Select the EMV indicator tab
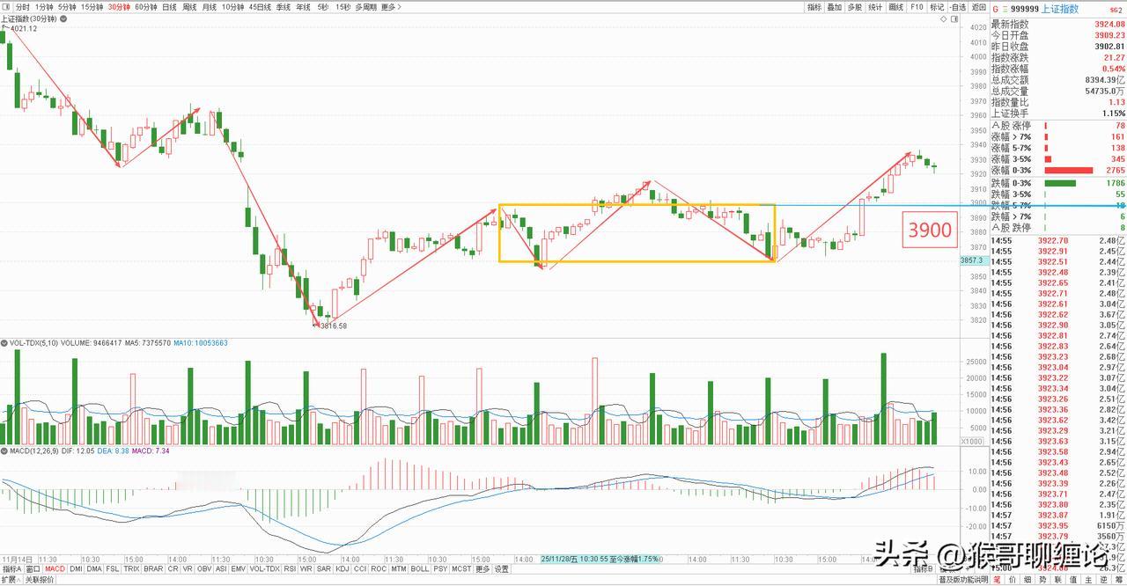 (239, 568)
